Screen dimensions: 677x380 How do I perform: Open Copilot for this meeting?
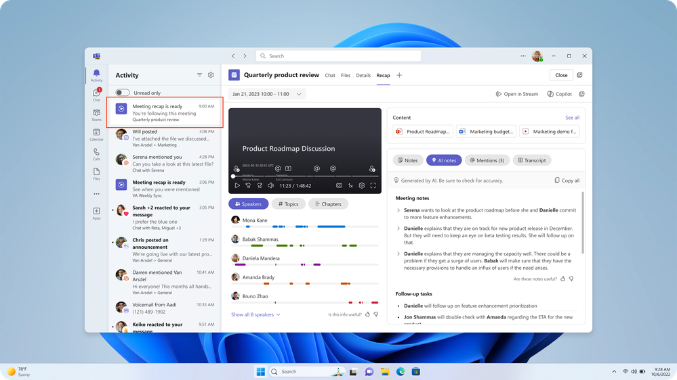coord(559,94)
